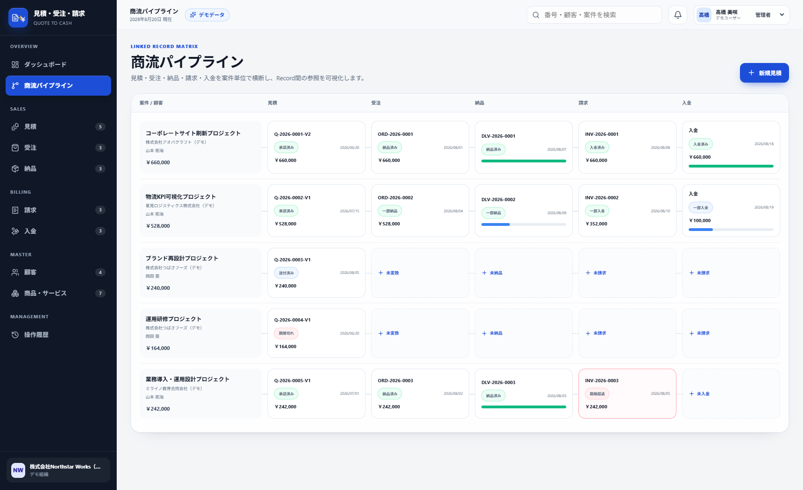This screenshot has height=490, width=803.
Task: Open the ダッシュボード menu item
Action: (x=58, y=64)
